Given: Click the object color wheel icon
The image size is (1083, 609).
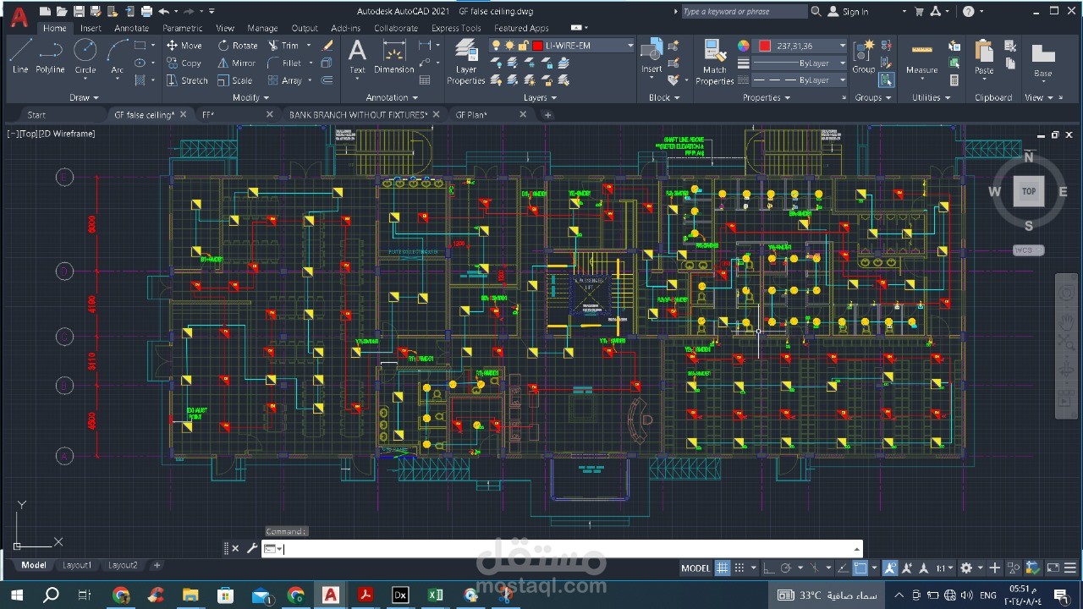Looking at the screenshot, I should 743,46.
